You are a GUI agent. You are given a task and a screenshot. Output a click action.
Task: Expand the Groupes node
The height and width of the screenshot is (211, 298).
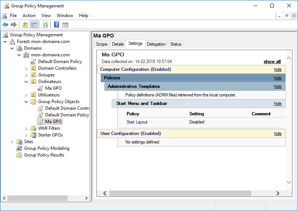coord(26,75)
